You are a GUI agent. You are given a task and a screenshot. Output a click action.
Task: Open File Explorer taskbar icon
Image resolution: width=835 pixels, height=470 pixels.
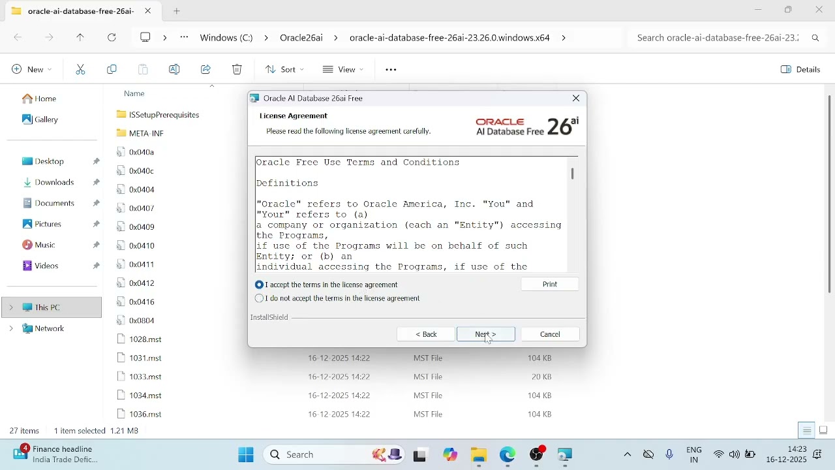[479, 456]
